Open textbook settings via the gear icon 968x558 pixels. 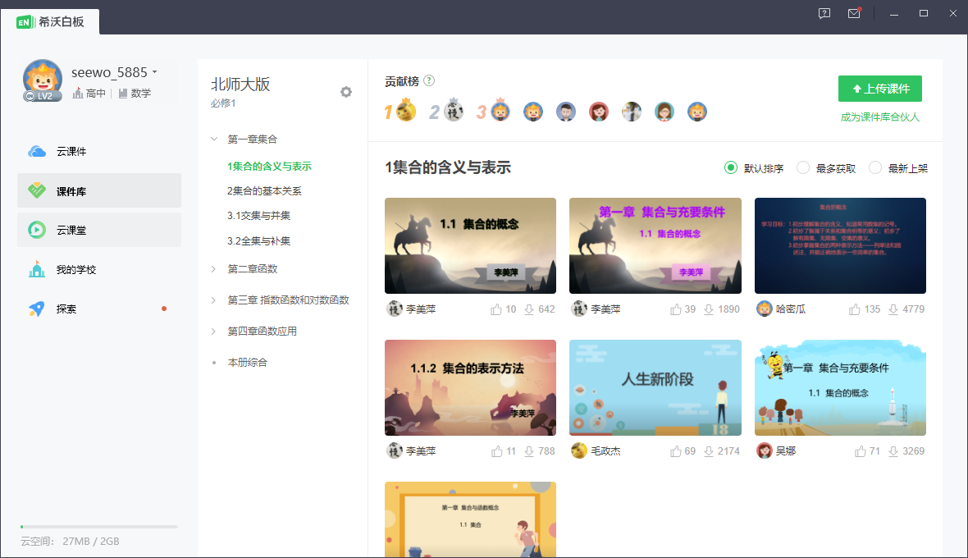(345, 93)
